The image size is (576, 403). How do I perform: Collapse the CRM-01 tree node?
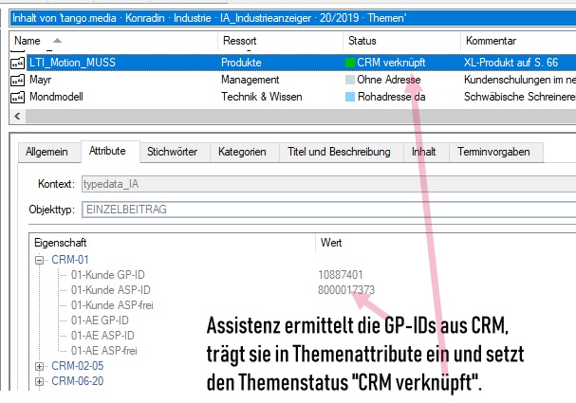pos(40,260)
